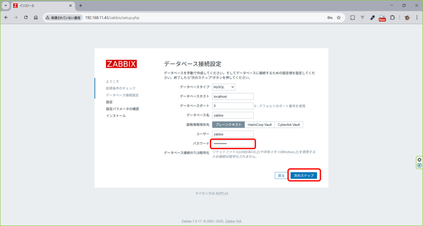Open the Zabbix SIA footer link

233,221
